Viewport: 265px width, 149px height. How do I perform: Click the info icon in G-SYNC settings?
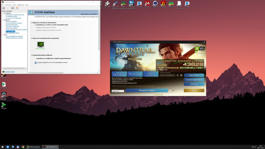[35, 63]
